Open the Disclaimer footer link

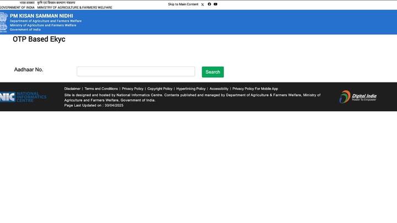tap(72, 89)
